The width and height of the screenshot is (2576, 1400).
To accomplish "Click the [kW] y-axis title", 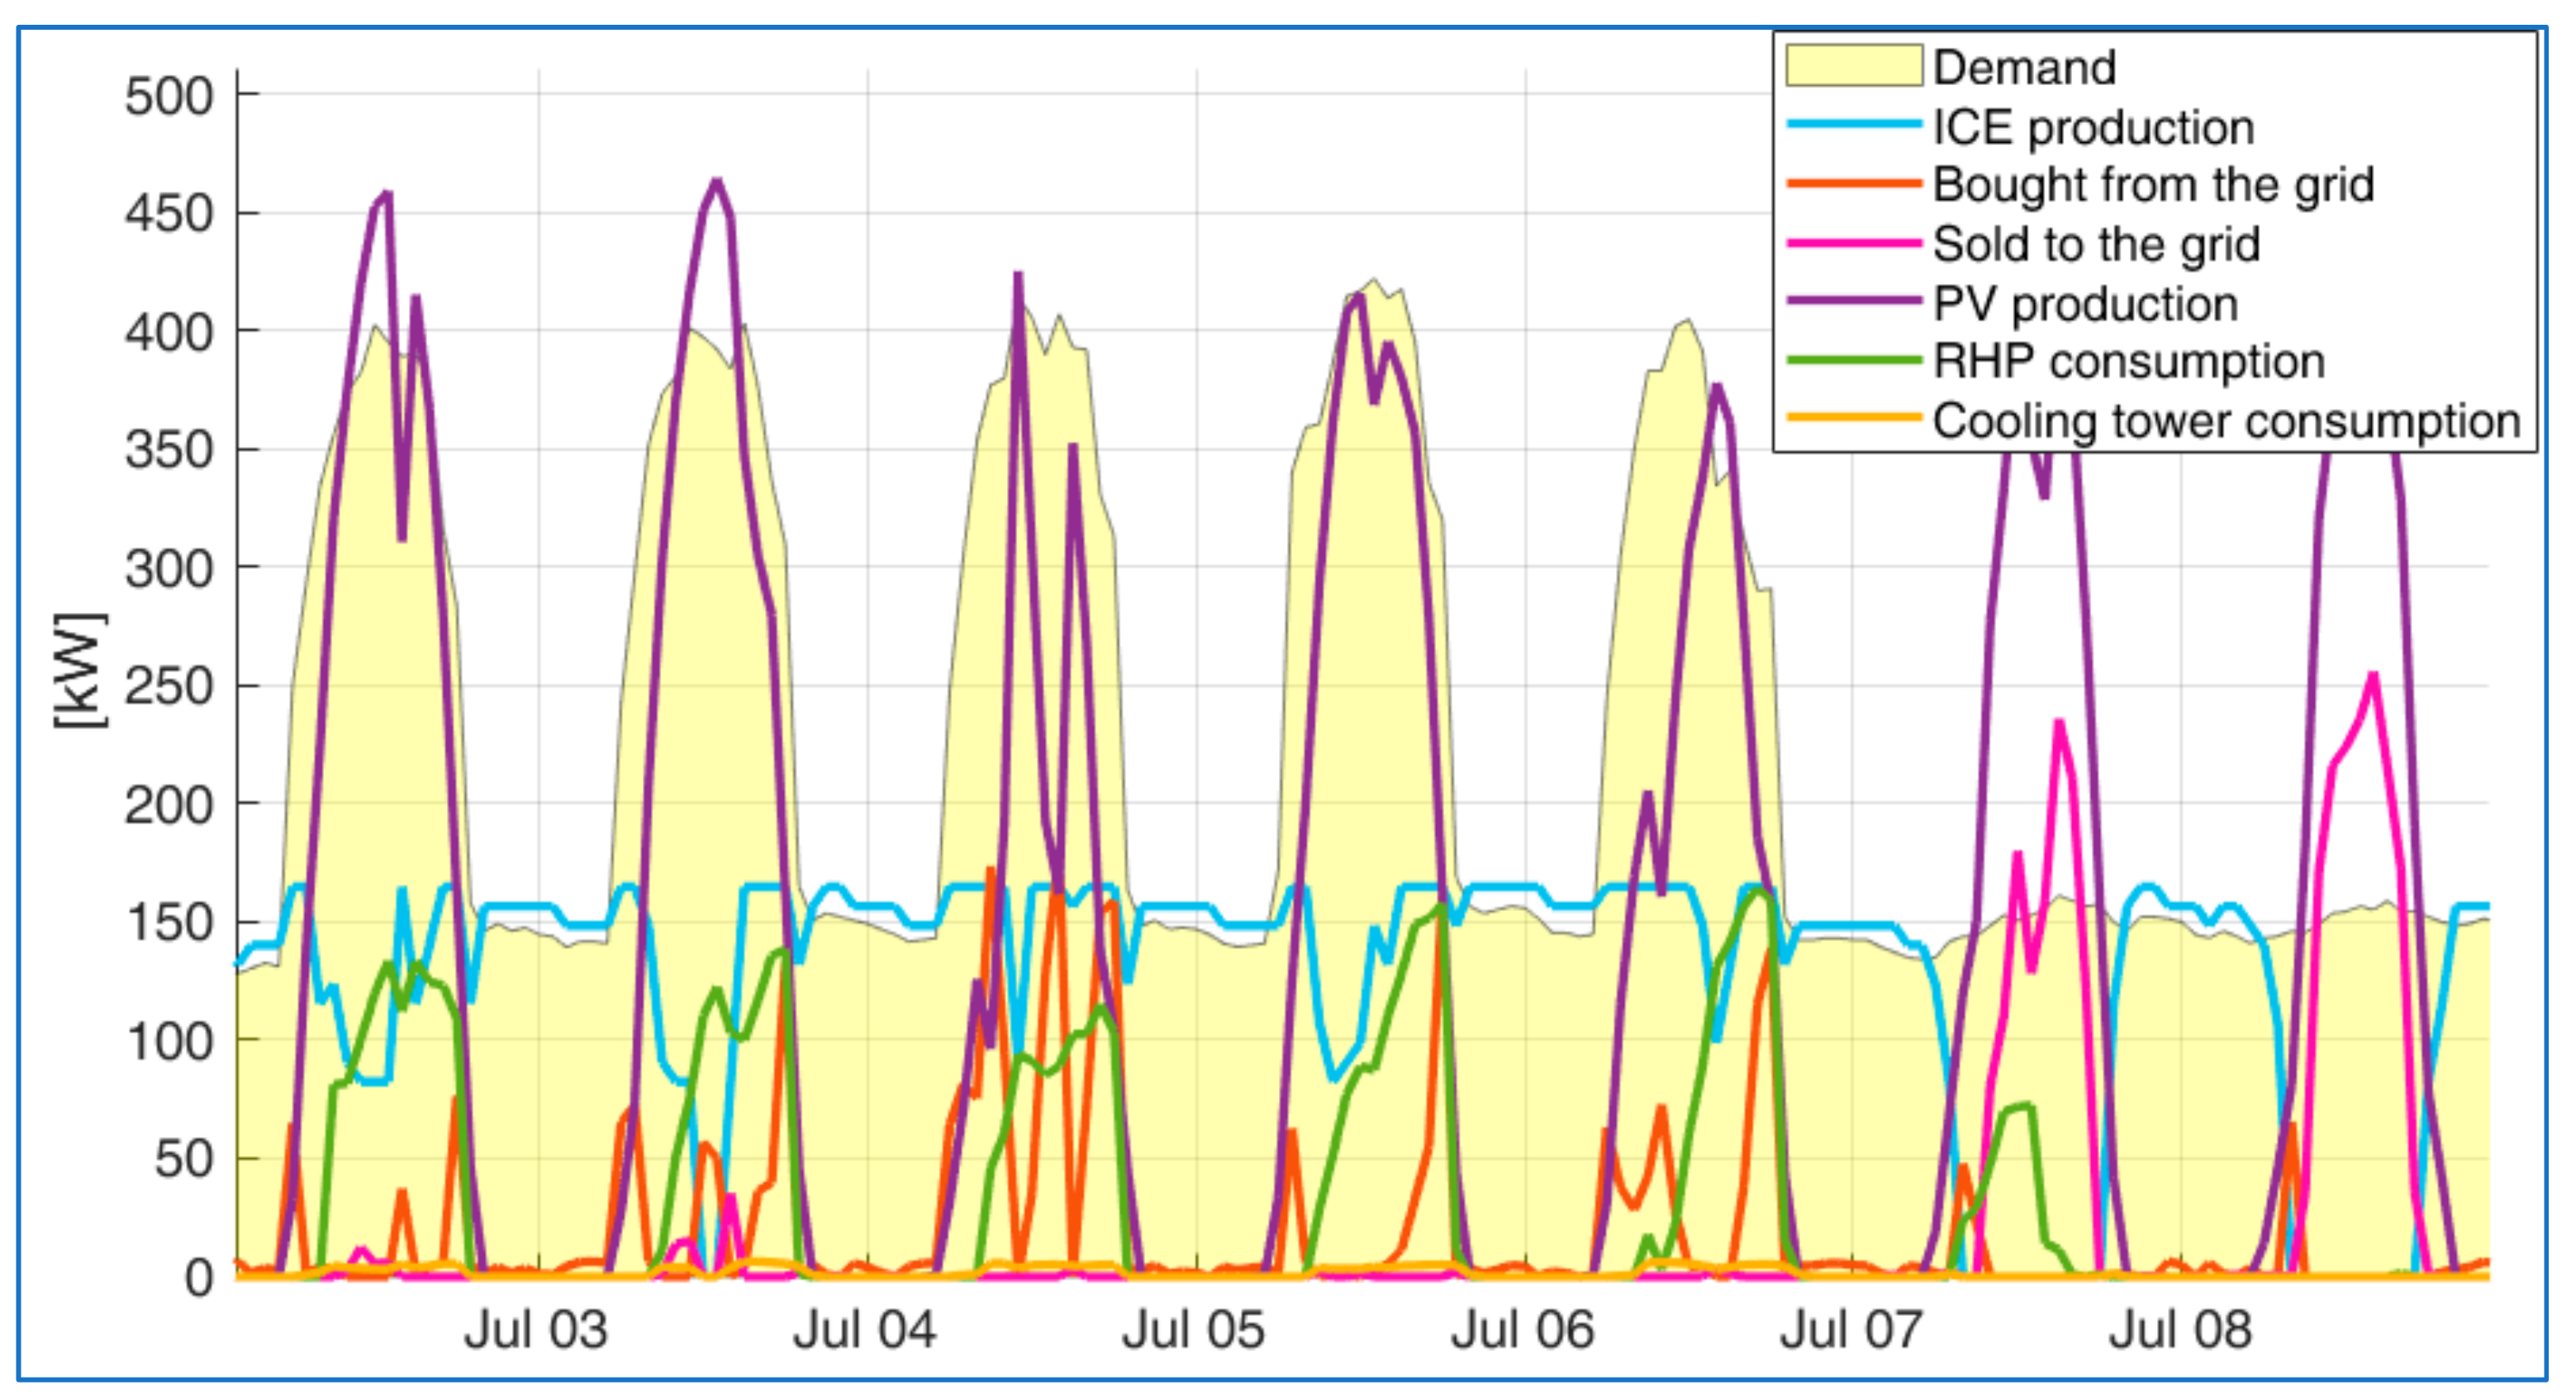I will pyautogui.click(x=80, y=671).
